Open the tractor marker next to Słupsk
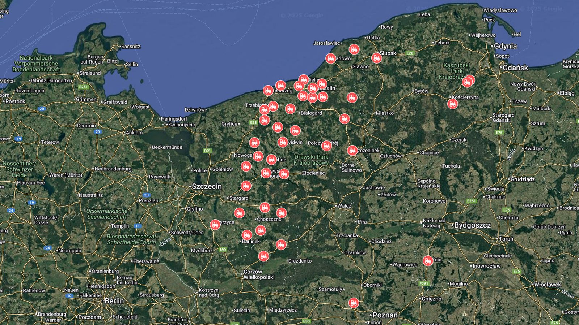The image size is (579, 325). pyautogui.click(x=376, y=58)
